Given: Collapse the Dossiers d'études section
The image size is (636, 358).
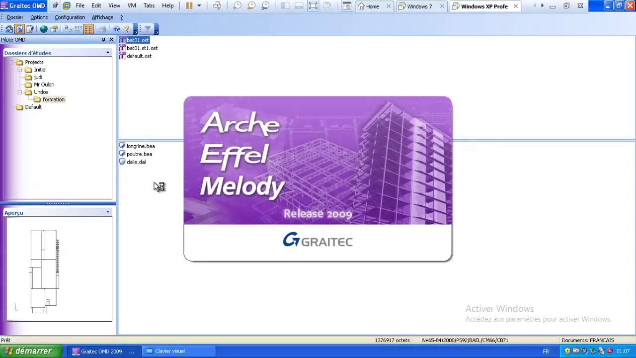Looking at the screenshot, I should coord(108,53).
